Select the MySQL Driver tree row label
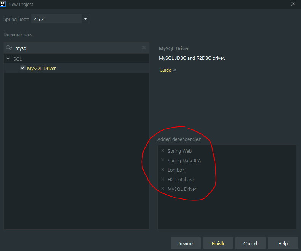This screenshot has height=251, width=301. (x=41, y=68)
